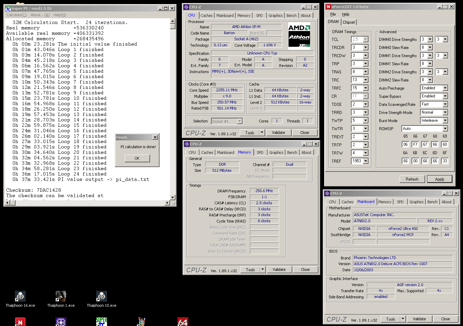Open Tools arrow in CPU-Z Mainboard window
This screenshot has height=326, width=463.
[x=403, y=319]
